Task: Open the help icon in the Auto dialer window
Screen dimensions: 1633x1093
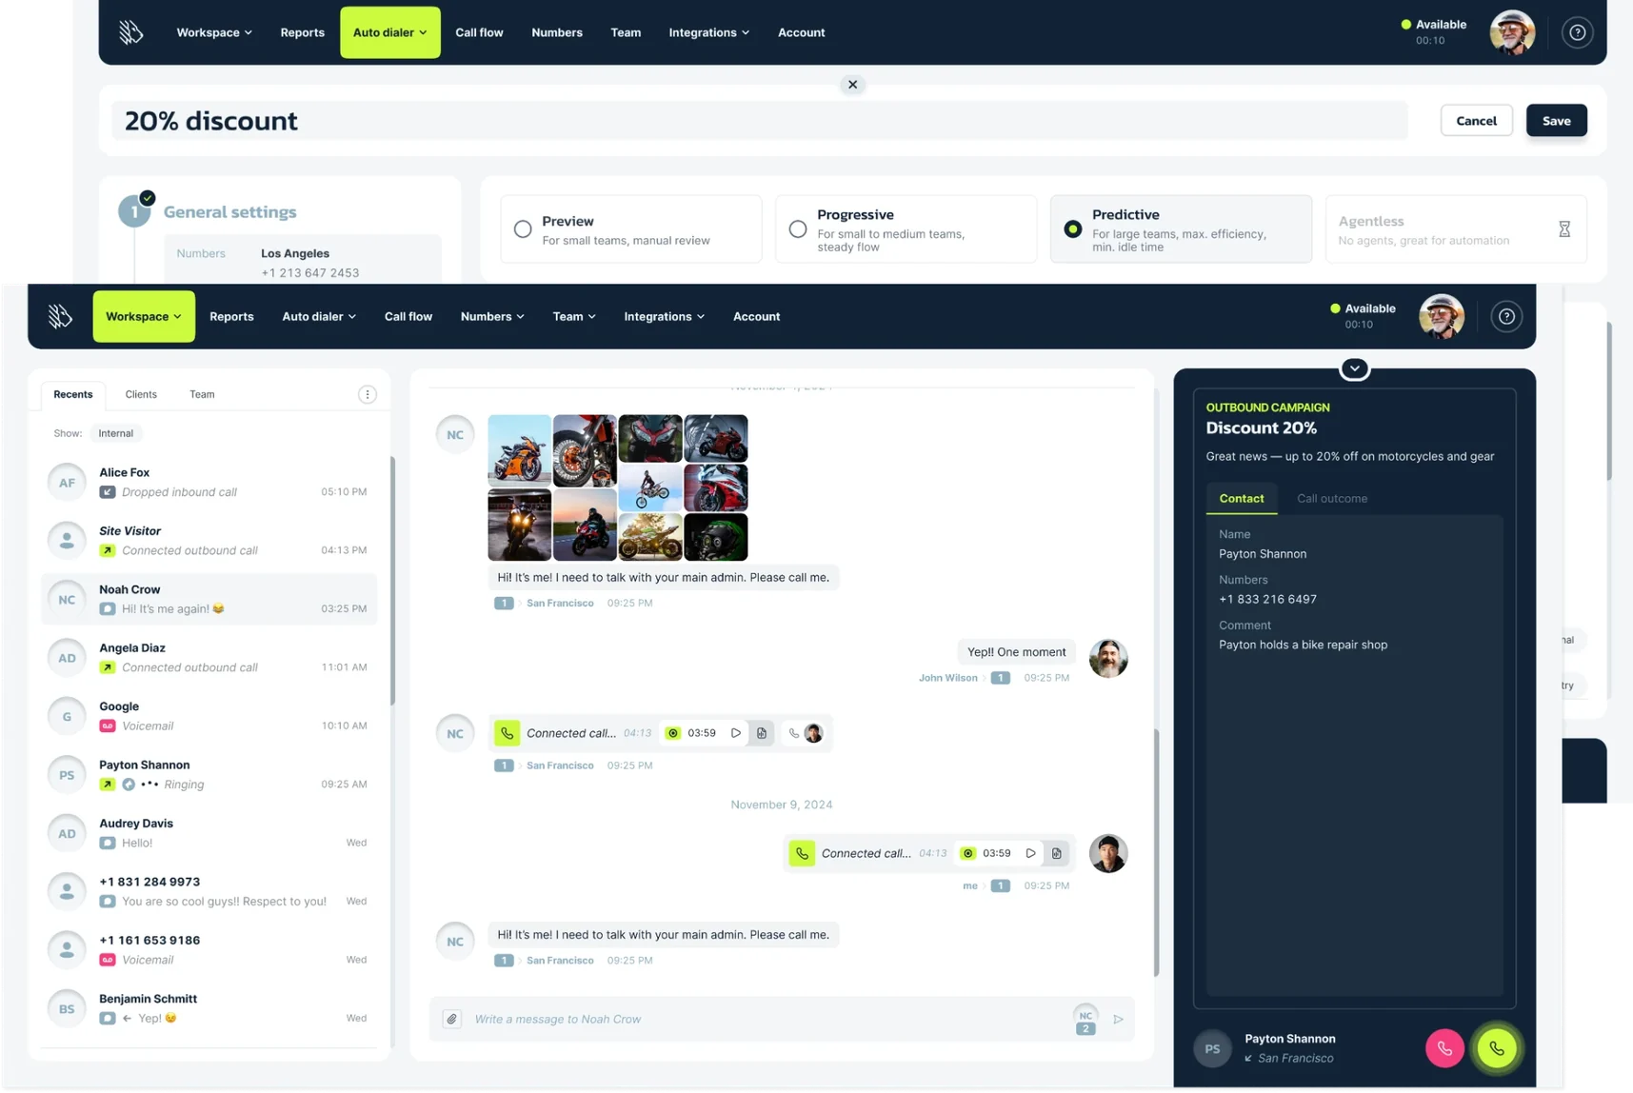Action: [x=1578, y=32]
